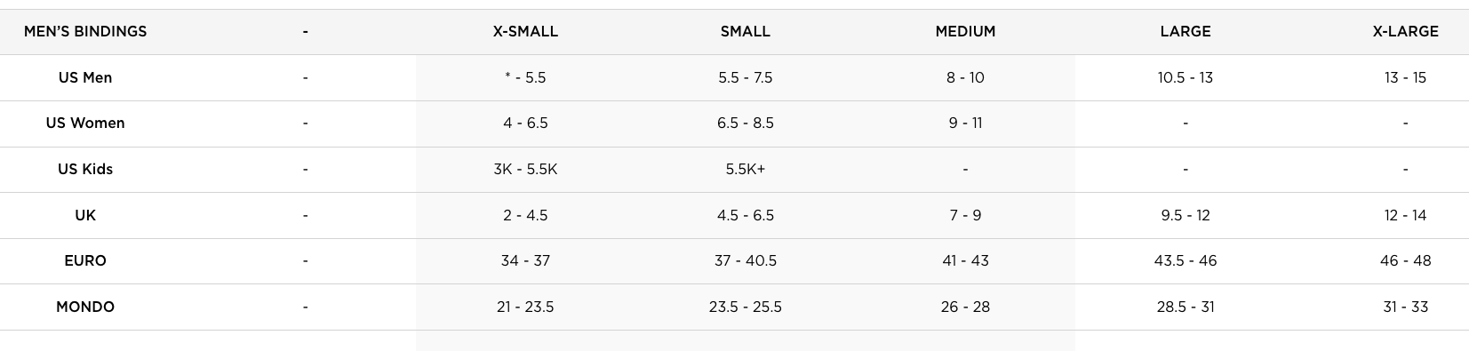Click the 43.5 - 46 EURO cell
Image resolution: width=1469 pixels, height=351 pixels.
tap(1185, 260)
